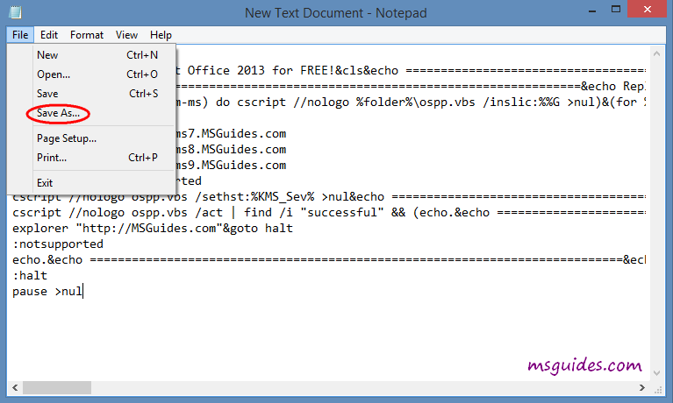This screenshot has height=403, width=673.
Task: Click the vertical scrollbar down arrow
Action: click(x=656, y=373)
